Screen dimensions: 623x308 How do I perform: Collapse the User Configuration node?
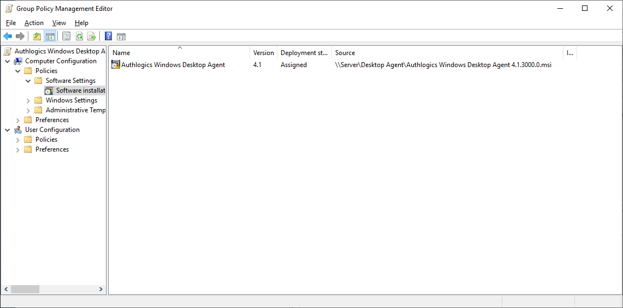(8, 130)
